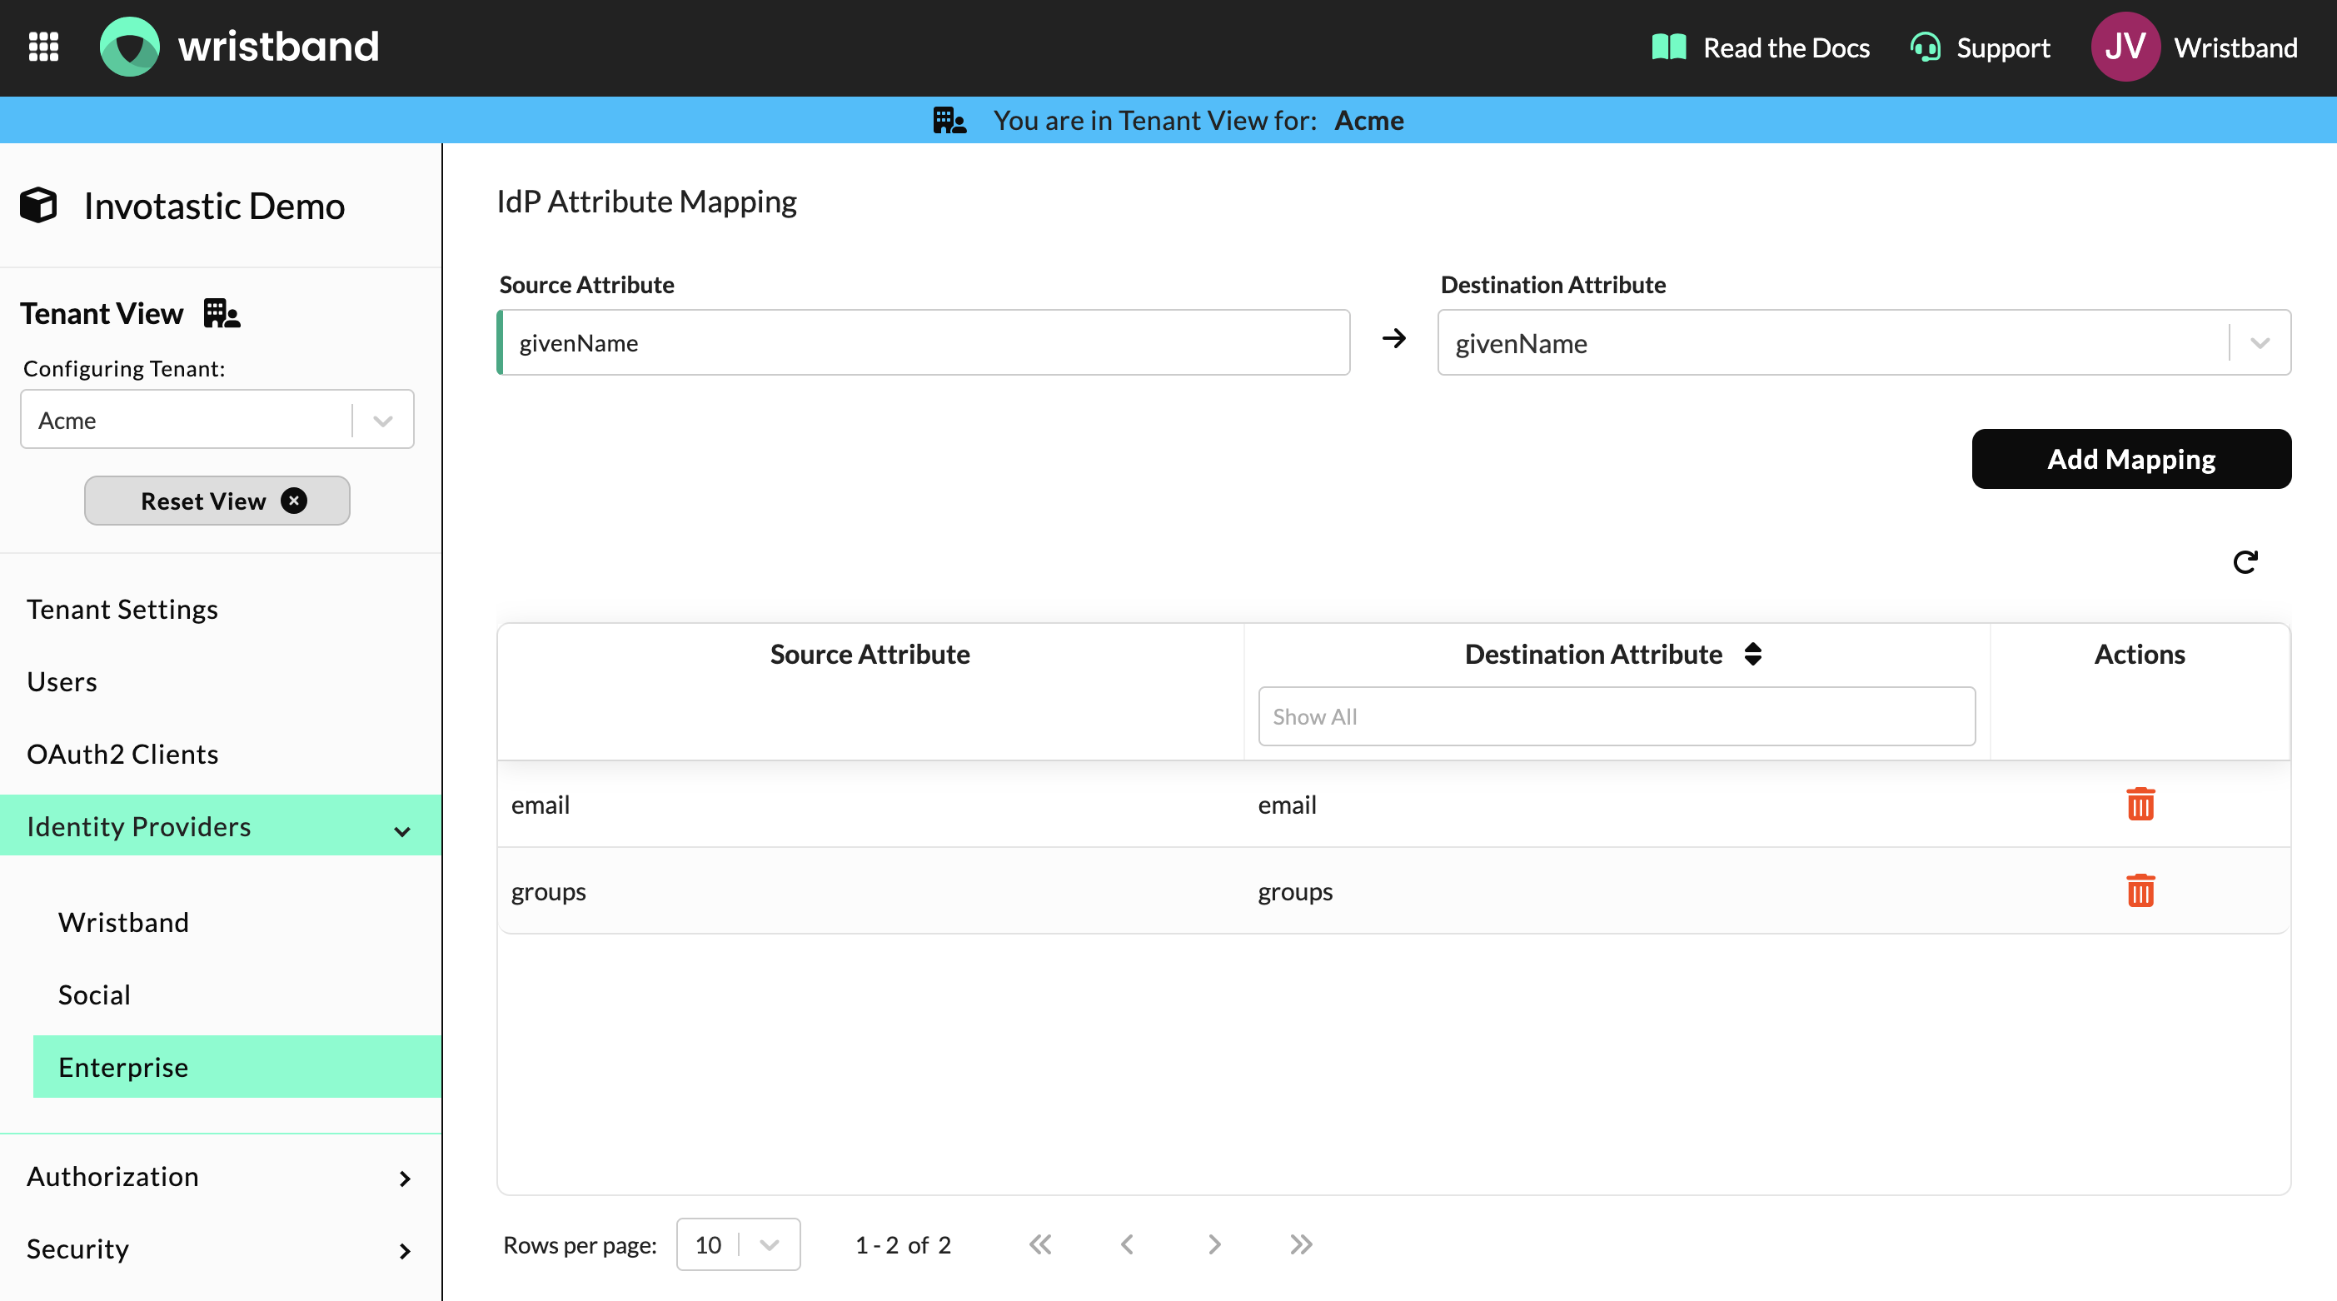Go to the previous page
This screenshot has width=2337, height=1301.
[1127, 1244]
